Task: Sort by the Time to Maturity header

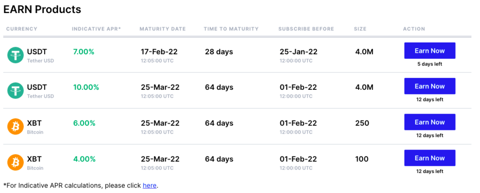Action: 231,29
